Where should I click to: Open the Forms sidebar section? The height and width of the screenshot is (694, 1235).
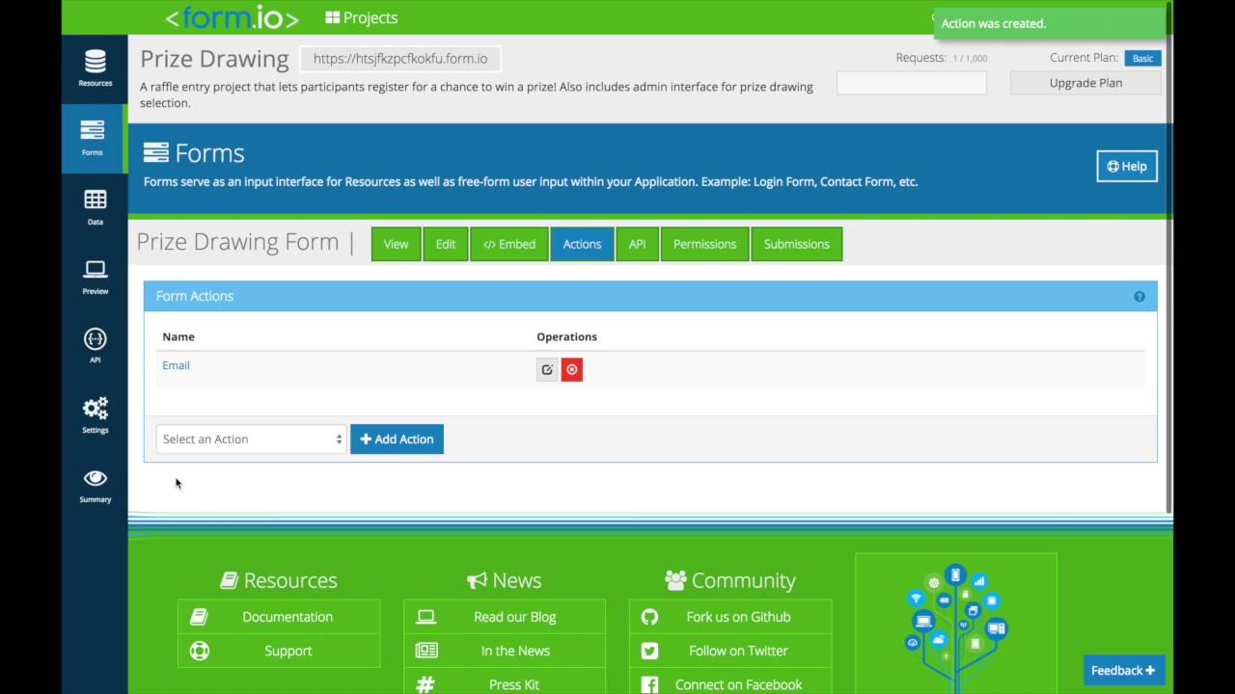(93, 138)
